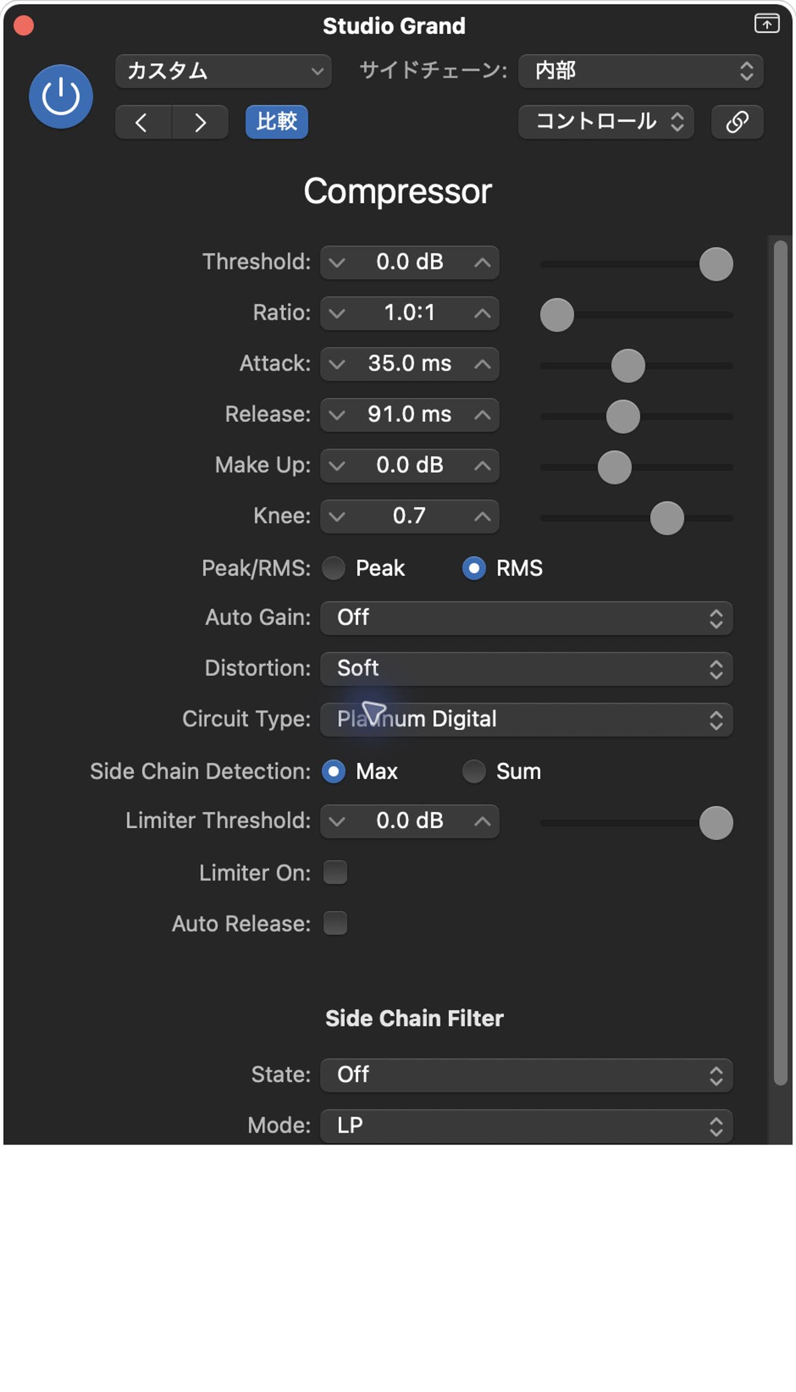Select the Peak radio button
This screenshot has width=796, height=1392.
coord(334,568)
